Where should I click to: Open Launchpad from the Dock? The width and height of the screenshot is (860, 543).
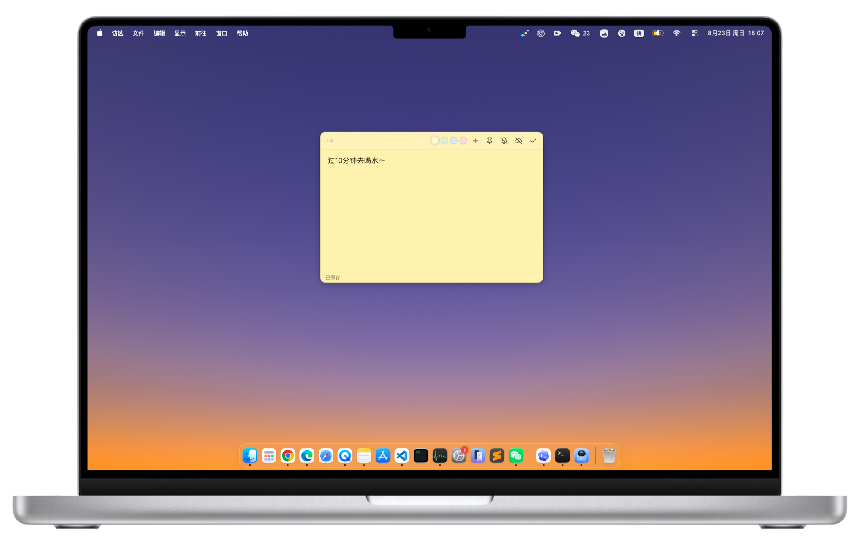point(269,455)
